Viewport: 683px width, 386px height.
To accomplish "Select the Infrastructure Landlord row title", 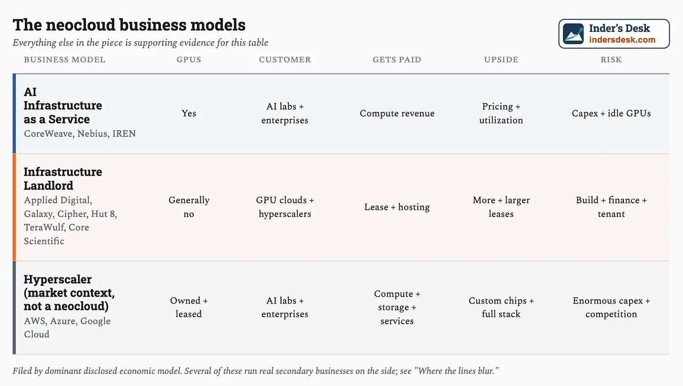I will pyautogui.click(x=63, y=178).
